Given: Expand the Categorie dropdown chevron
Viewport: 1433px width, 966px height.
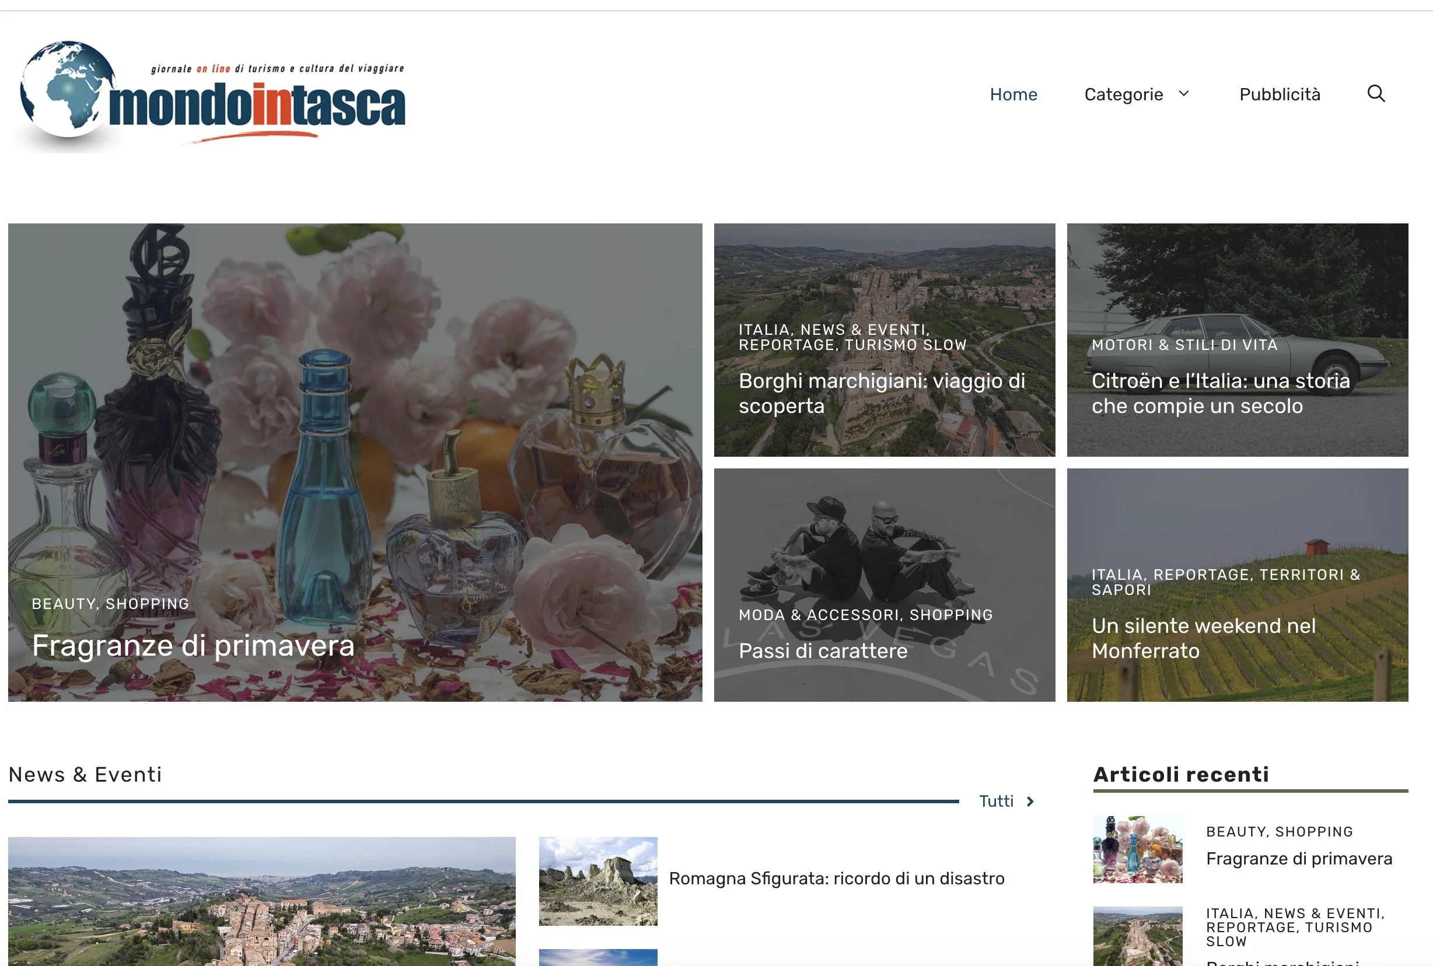Looking at the screenshot, I should coord(1183,94).
